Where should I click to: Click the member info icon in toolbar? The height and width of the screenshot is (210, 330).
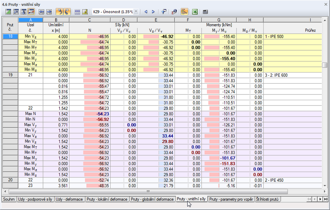(x=174, y=12)
